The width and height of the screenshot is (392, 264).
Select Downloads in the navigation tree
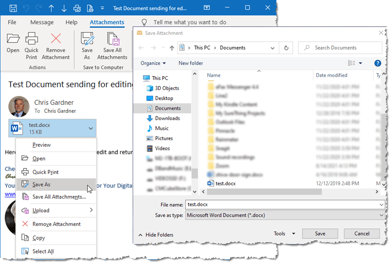pyautogui.click(x=167, y=118)
